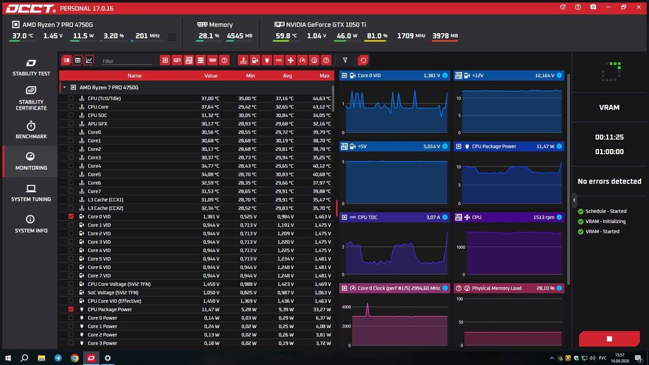Enable graph for Core 0 Power
The image size is (649, 365).
[71, 318]
